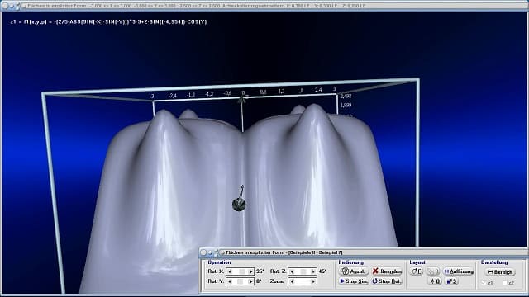
Task: Click right arrow of Rot. X scrollbar
Action: 250,271
